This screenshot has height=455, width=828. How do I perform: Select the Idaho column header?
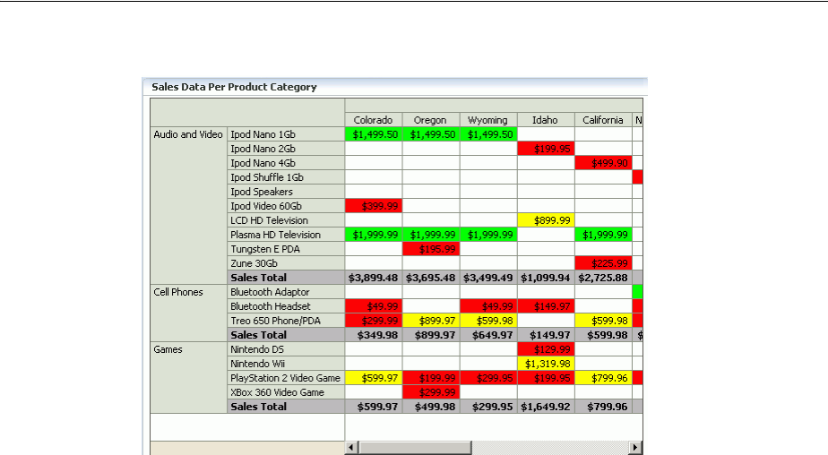click(546, 120)
